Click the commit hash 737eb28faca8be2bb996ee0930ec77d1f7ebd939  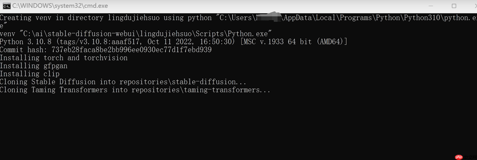pyautogui.click(x=131, y=50)
